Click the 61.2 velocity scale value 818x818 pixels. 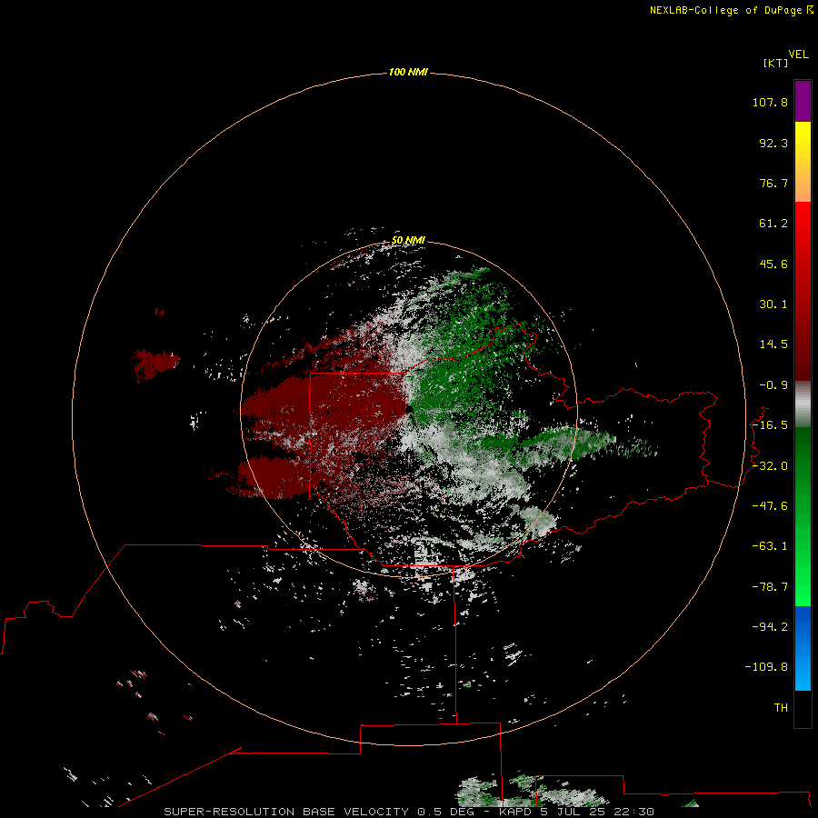(773, 224)
